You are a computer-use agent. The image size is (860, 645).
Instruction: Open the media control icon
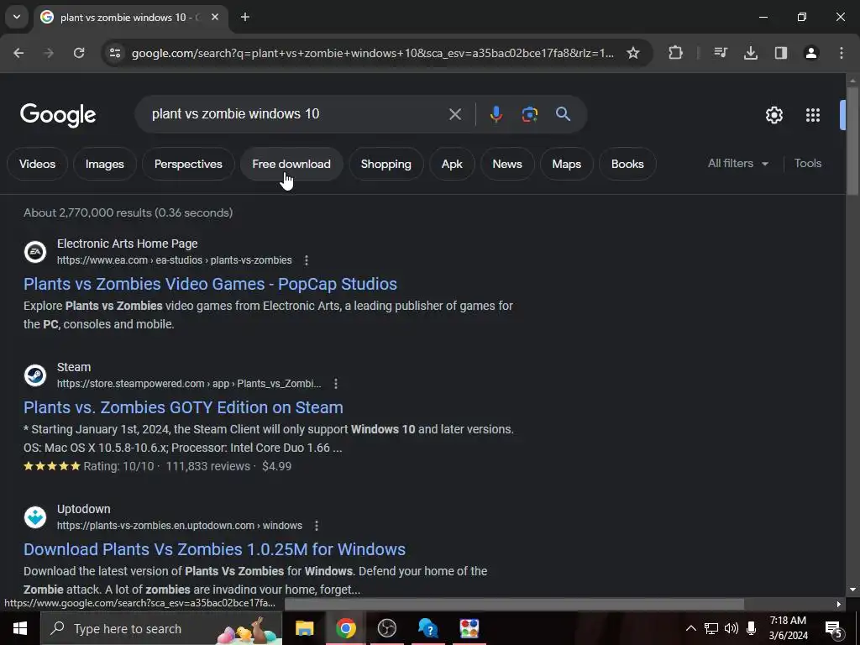coord(721,53)
